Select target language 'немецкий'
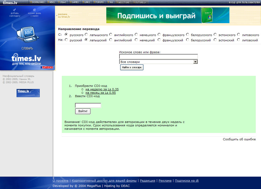Image resolution: width=261 pixels, height=189 pixels. 136,40
